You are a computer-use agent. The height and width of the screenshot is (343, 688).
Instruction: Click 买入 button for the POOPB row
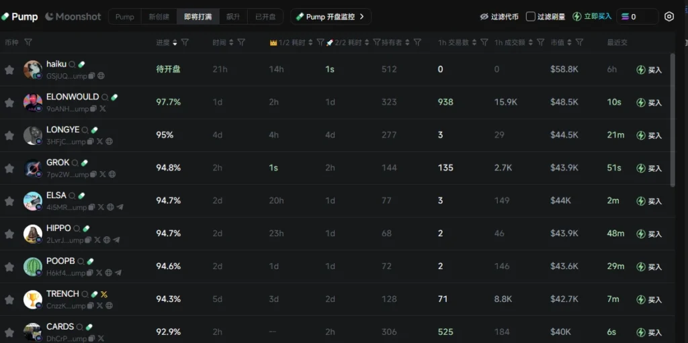click(x=649, y=267)
